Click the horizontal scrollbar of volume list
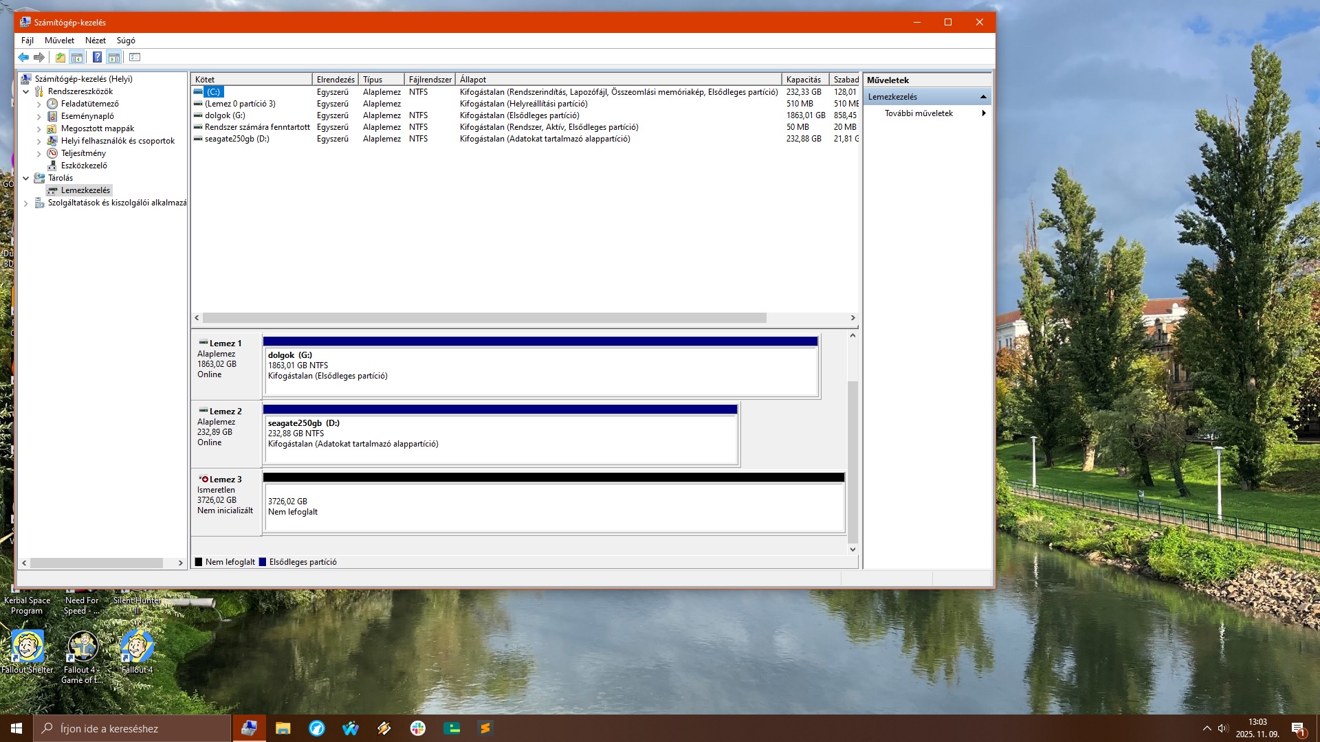1320x742 pixels. pos(484,318)
